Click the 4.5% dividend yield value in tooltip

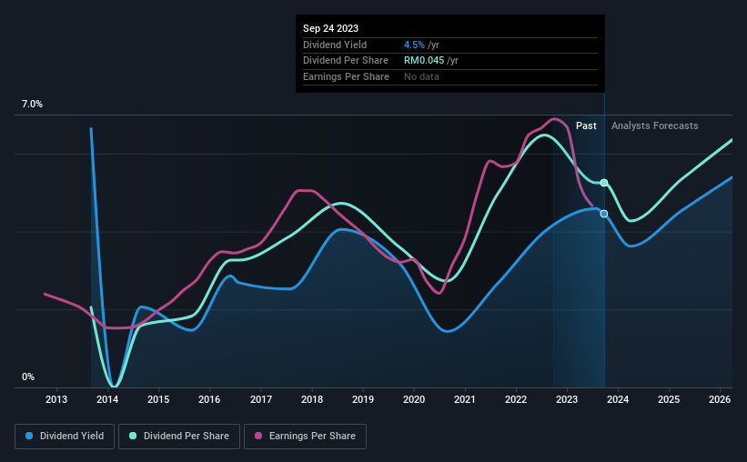(414, 45)
